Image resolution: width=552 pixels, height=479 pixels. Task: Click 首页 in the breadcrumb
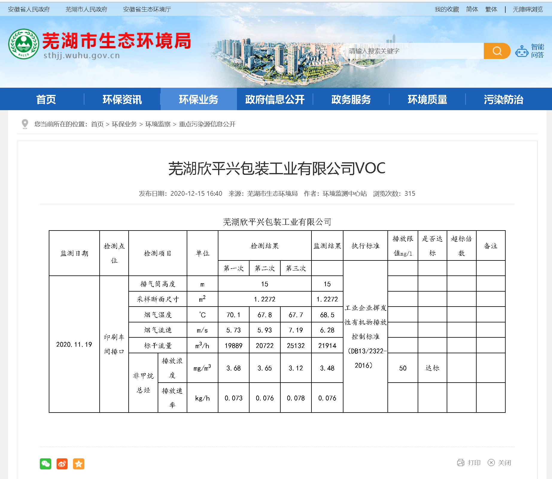pyautogui.click(x=97, y=124)
